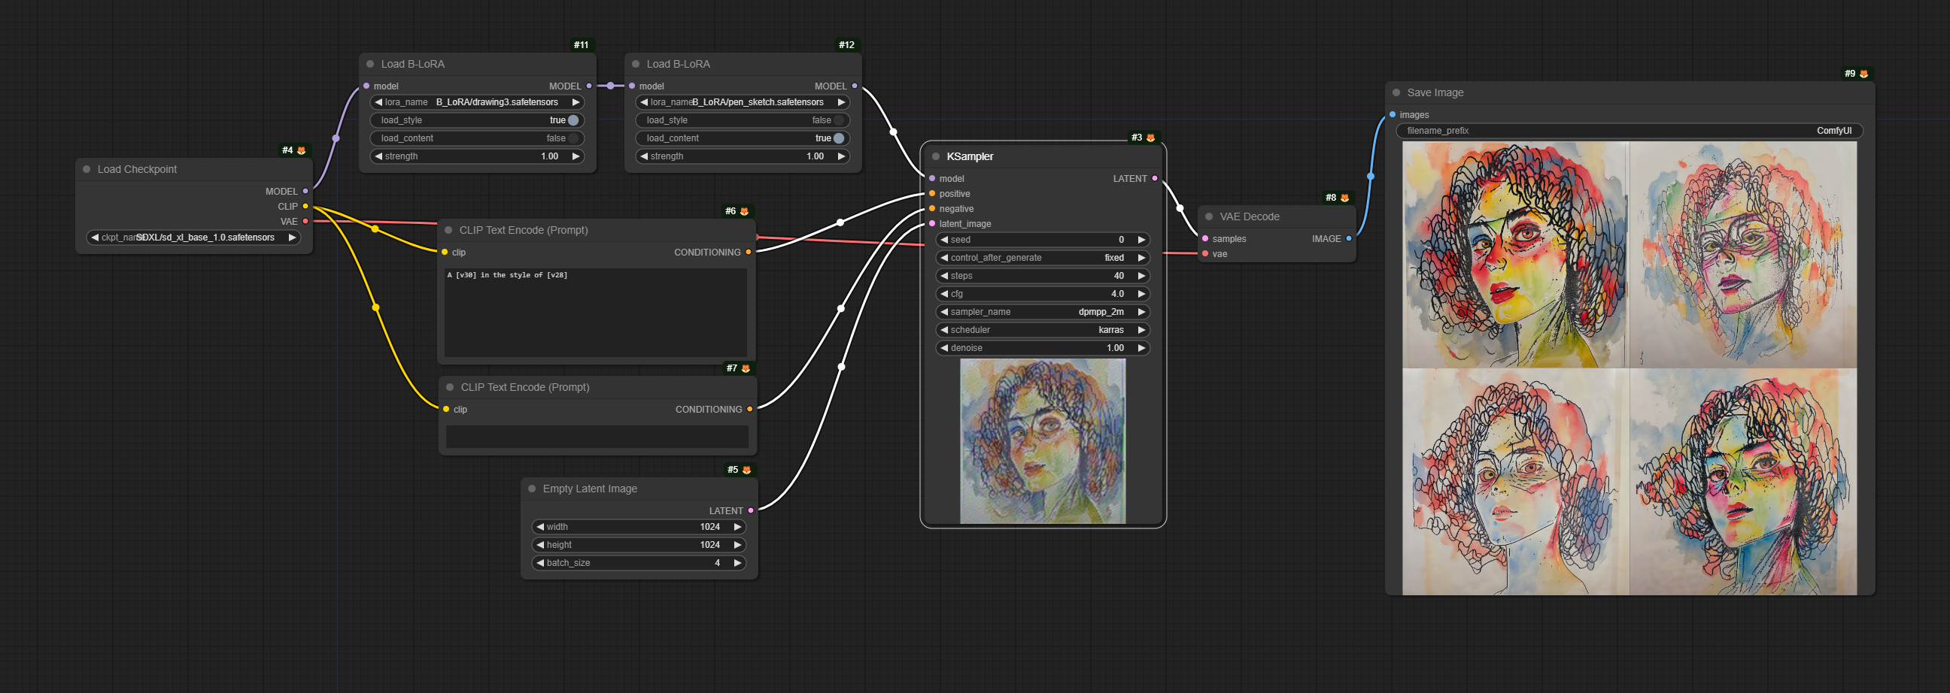Screen dimensions: 1950x693
Task: Click the fox badge on node #6
Action: pos(744,212)
